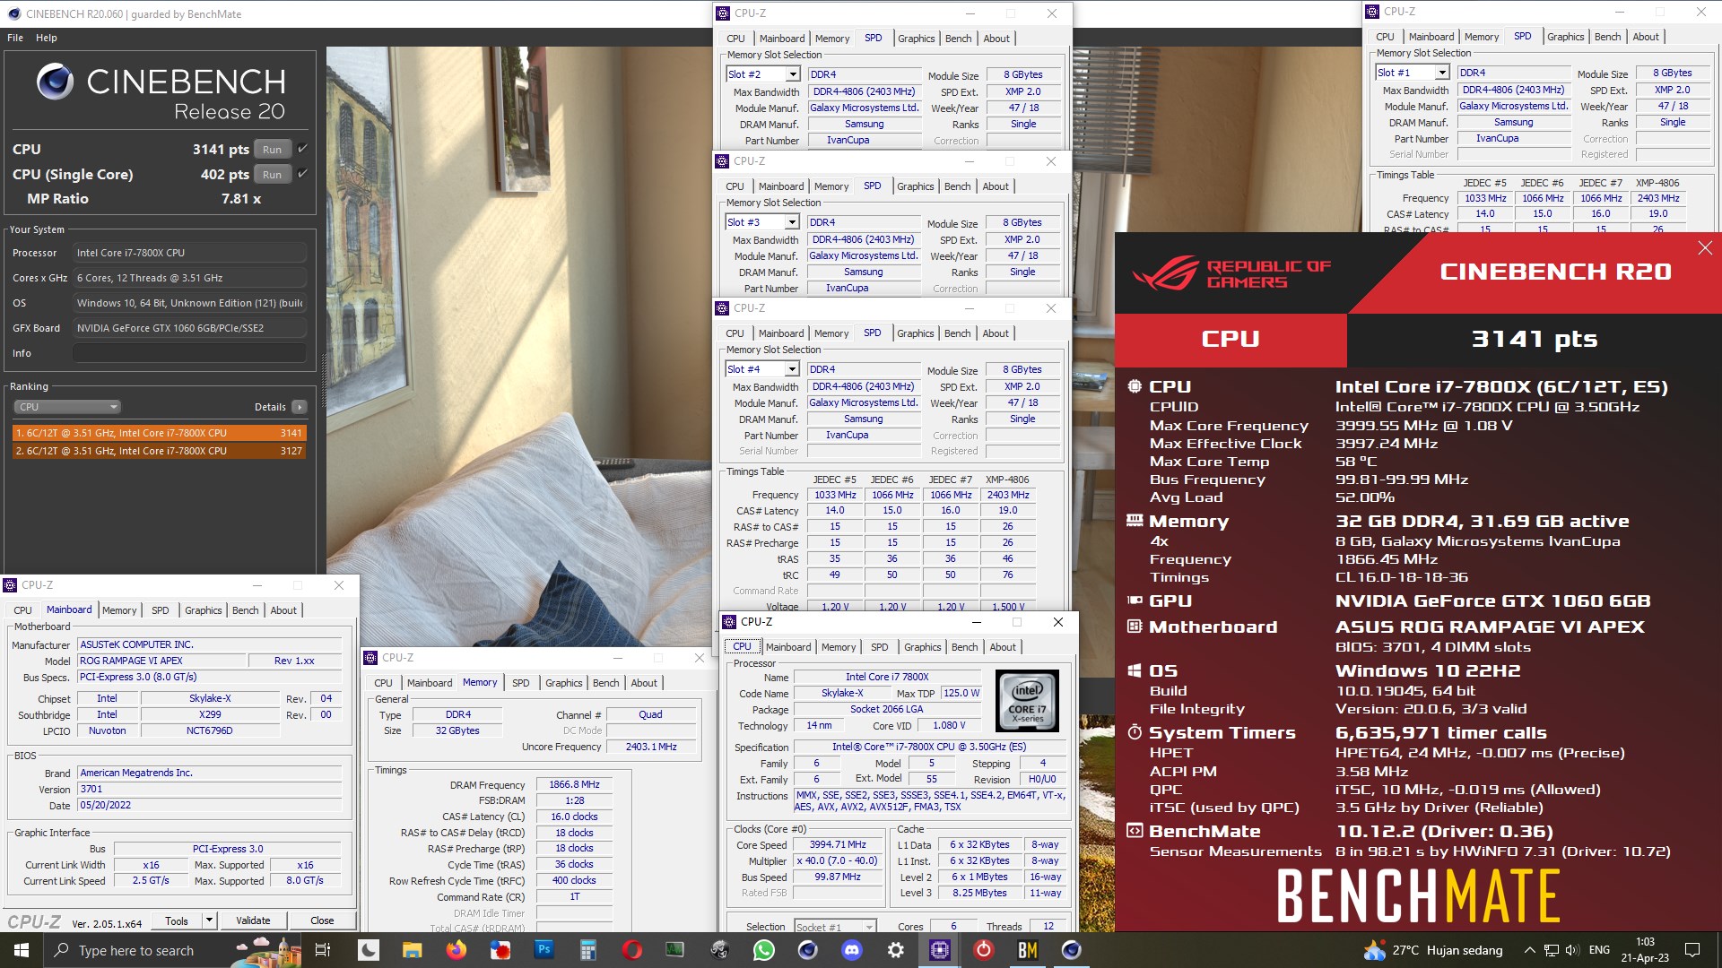This screenshot has width=1722, height=968.
Task: Click the taskbar clock showing 1:03
Action: pyautogui.click(x=1645, y=950)
